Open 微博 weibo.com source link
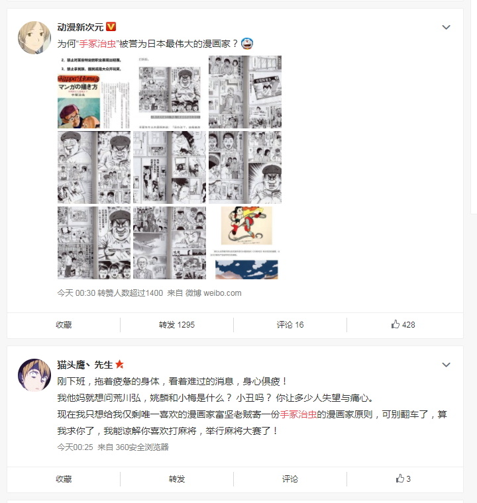The height and width of the screenshot is (503, 477). coord(213,293)
